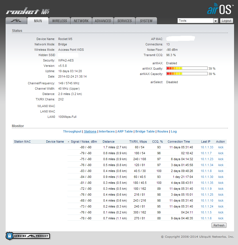Open the ADVANCED tab

tap(103, 21)
